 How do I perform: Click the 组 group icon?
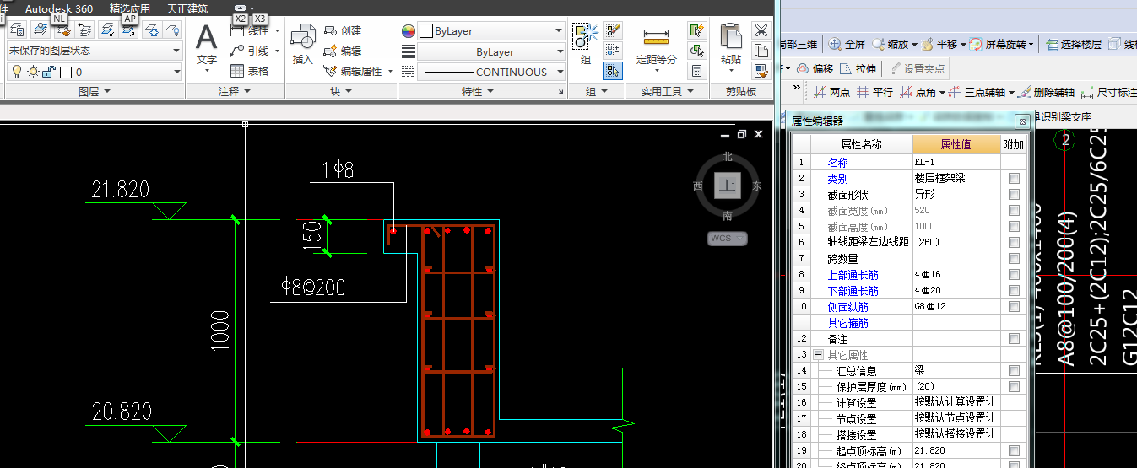[x=585, y=46]
